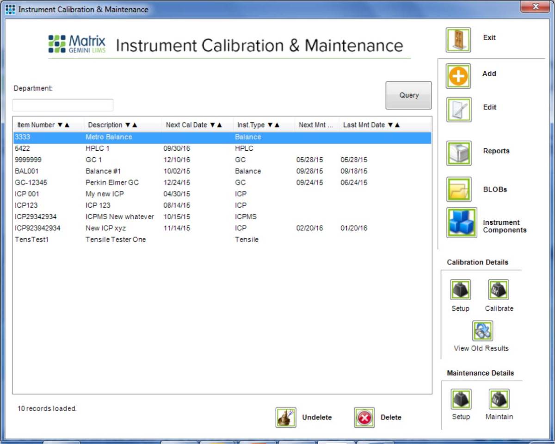This screenshot has height=444, width=555.
Task: Click the View Old Results icon
Action: tap(482, 330)
